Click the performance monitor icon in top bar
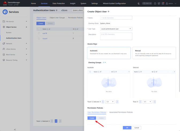180x131 pixels. [x=159, y=3]
